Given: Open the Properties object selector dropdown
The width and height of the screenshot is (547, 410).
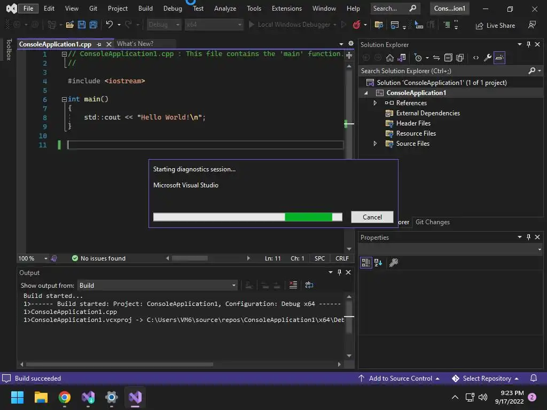Looking at the screenshot, I should tap(540, 249).
